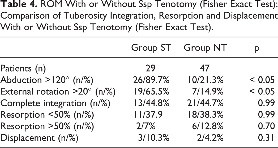The image size is (278, 148).
Task: Click the Displacement (n/%) row label
Action: (x=39, y=138)
